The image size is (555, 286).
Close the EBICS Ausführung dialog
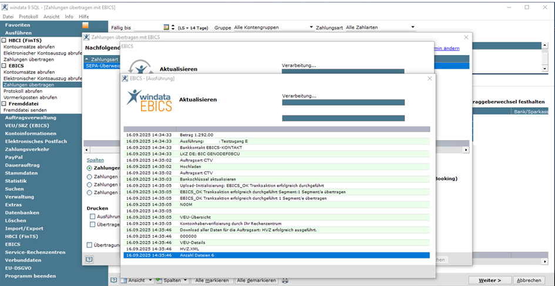[429, 78]
